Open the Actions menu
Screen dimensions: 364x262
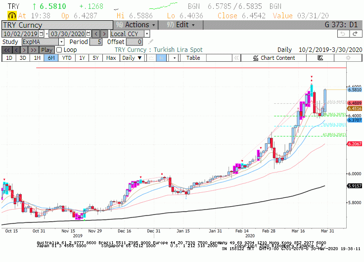136,25
